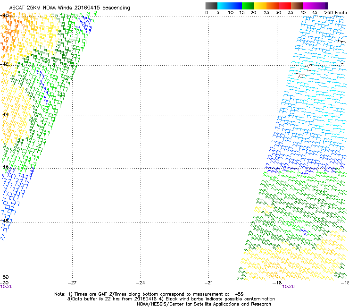Click the purple 10:26 time near -18
The image size is (349, 307).
point(288,287)
